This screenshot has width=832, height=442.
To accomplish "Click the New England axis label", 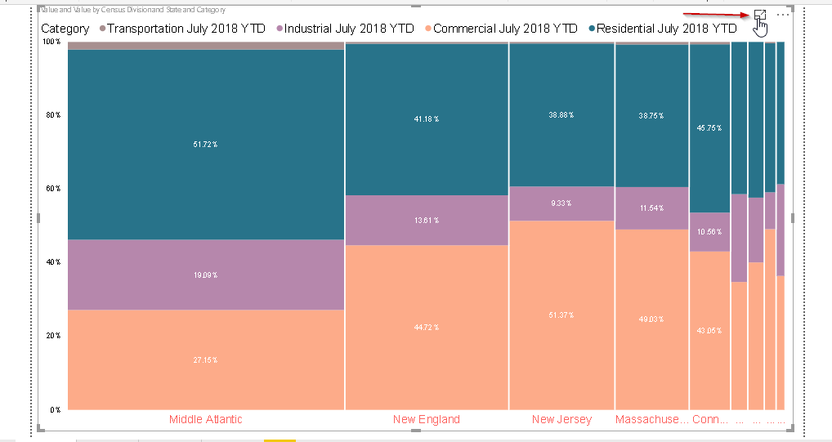I will coord(426,420).
